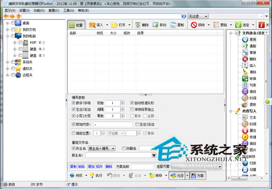
Task: Check the box next to 我的文档
Action: (13, 29)
